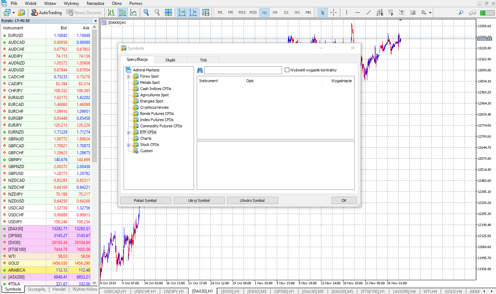This screenshot has height=294, width=496.
Task: Select the Custom symbols folder
Action: [x=146, y=151]
